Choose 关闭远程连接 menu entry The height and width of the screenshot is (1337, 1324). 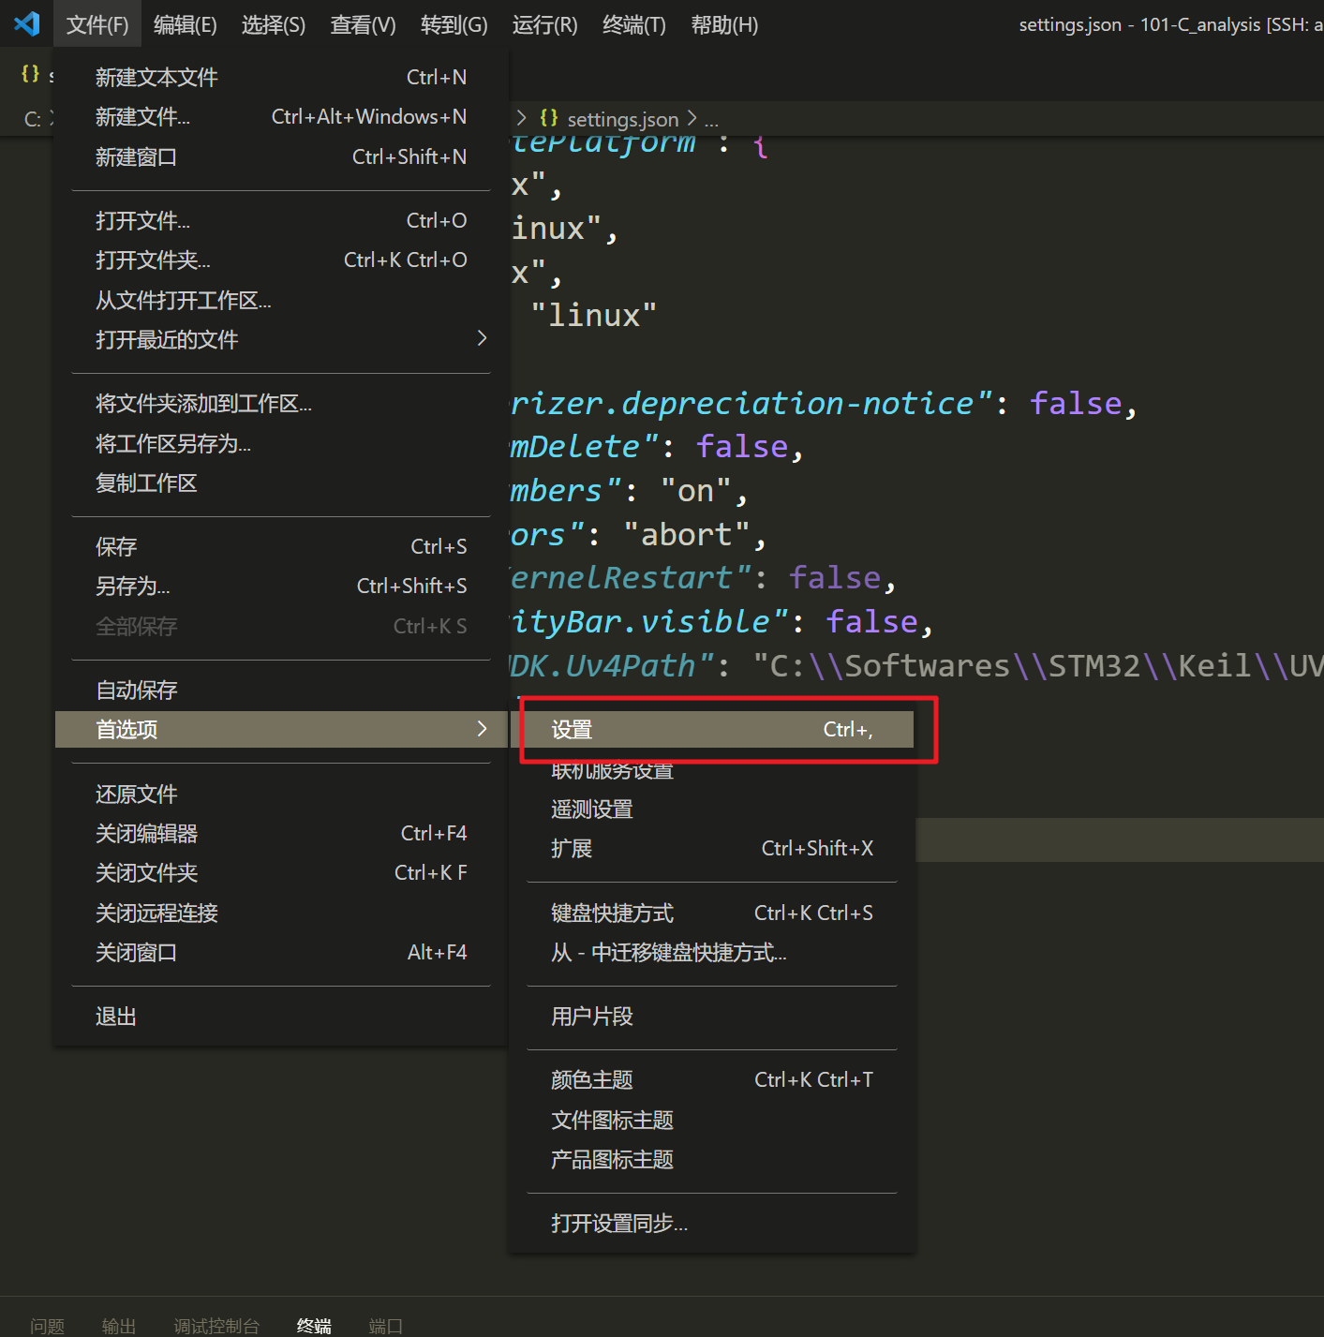pyautogui.click(x=281, y=913)
